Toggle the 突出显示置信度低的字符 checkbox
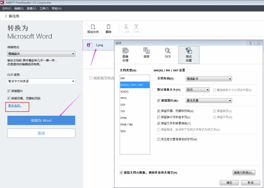The image size is (264, 188). coord(159,139)
